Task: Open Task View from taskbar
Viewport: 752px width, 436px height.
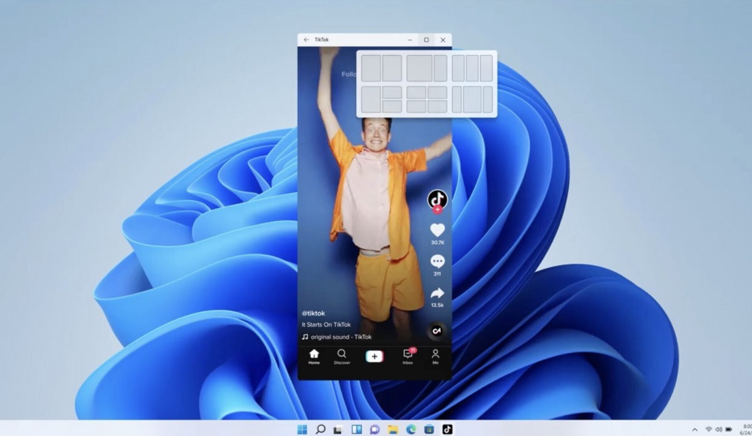Action: point(338,429)
